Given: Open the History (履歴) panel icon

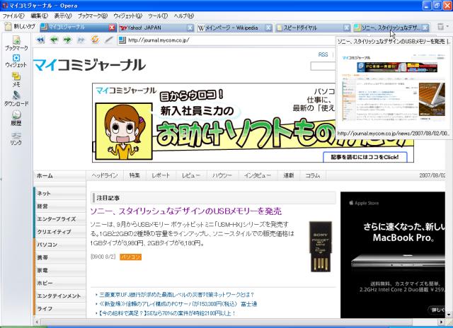Looking at the screenshot, I should coord(16,118).
